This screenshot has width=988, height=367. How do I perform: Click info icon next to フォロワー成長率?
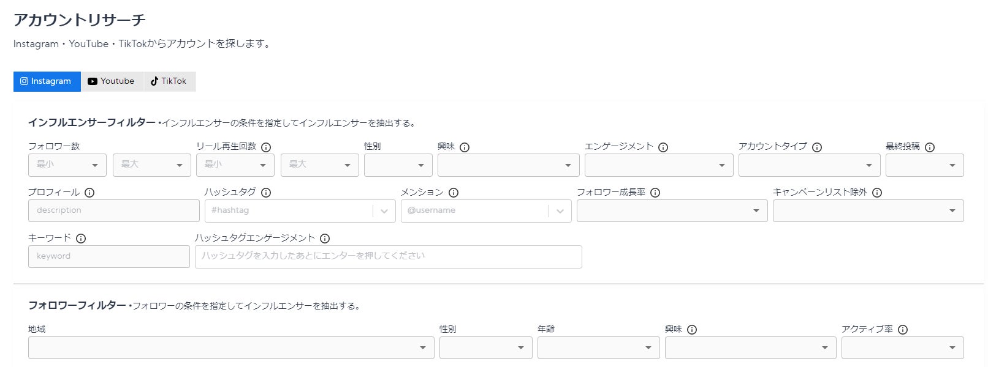pyautogui.click(x=655, y=193)
